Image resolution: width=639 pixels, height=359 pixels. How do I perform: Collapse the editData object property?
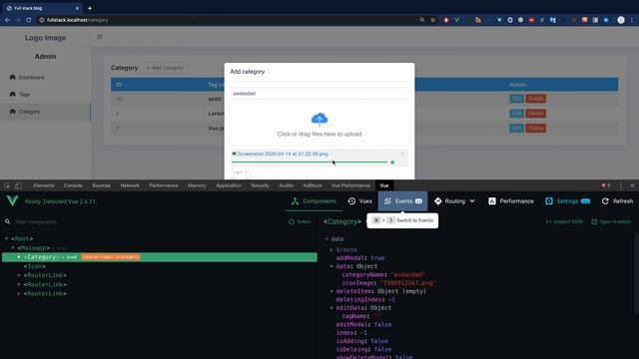pos(331,308)
